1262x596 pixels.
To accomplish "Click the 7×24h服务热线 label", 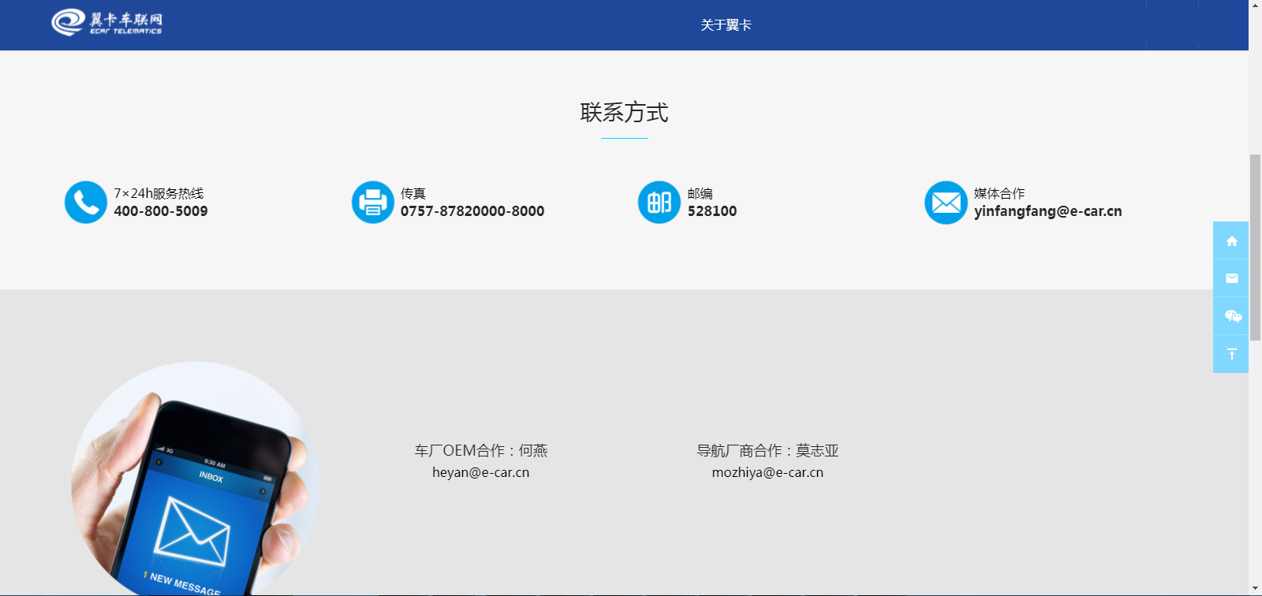I will [x=159, y=193].
